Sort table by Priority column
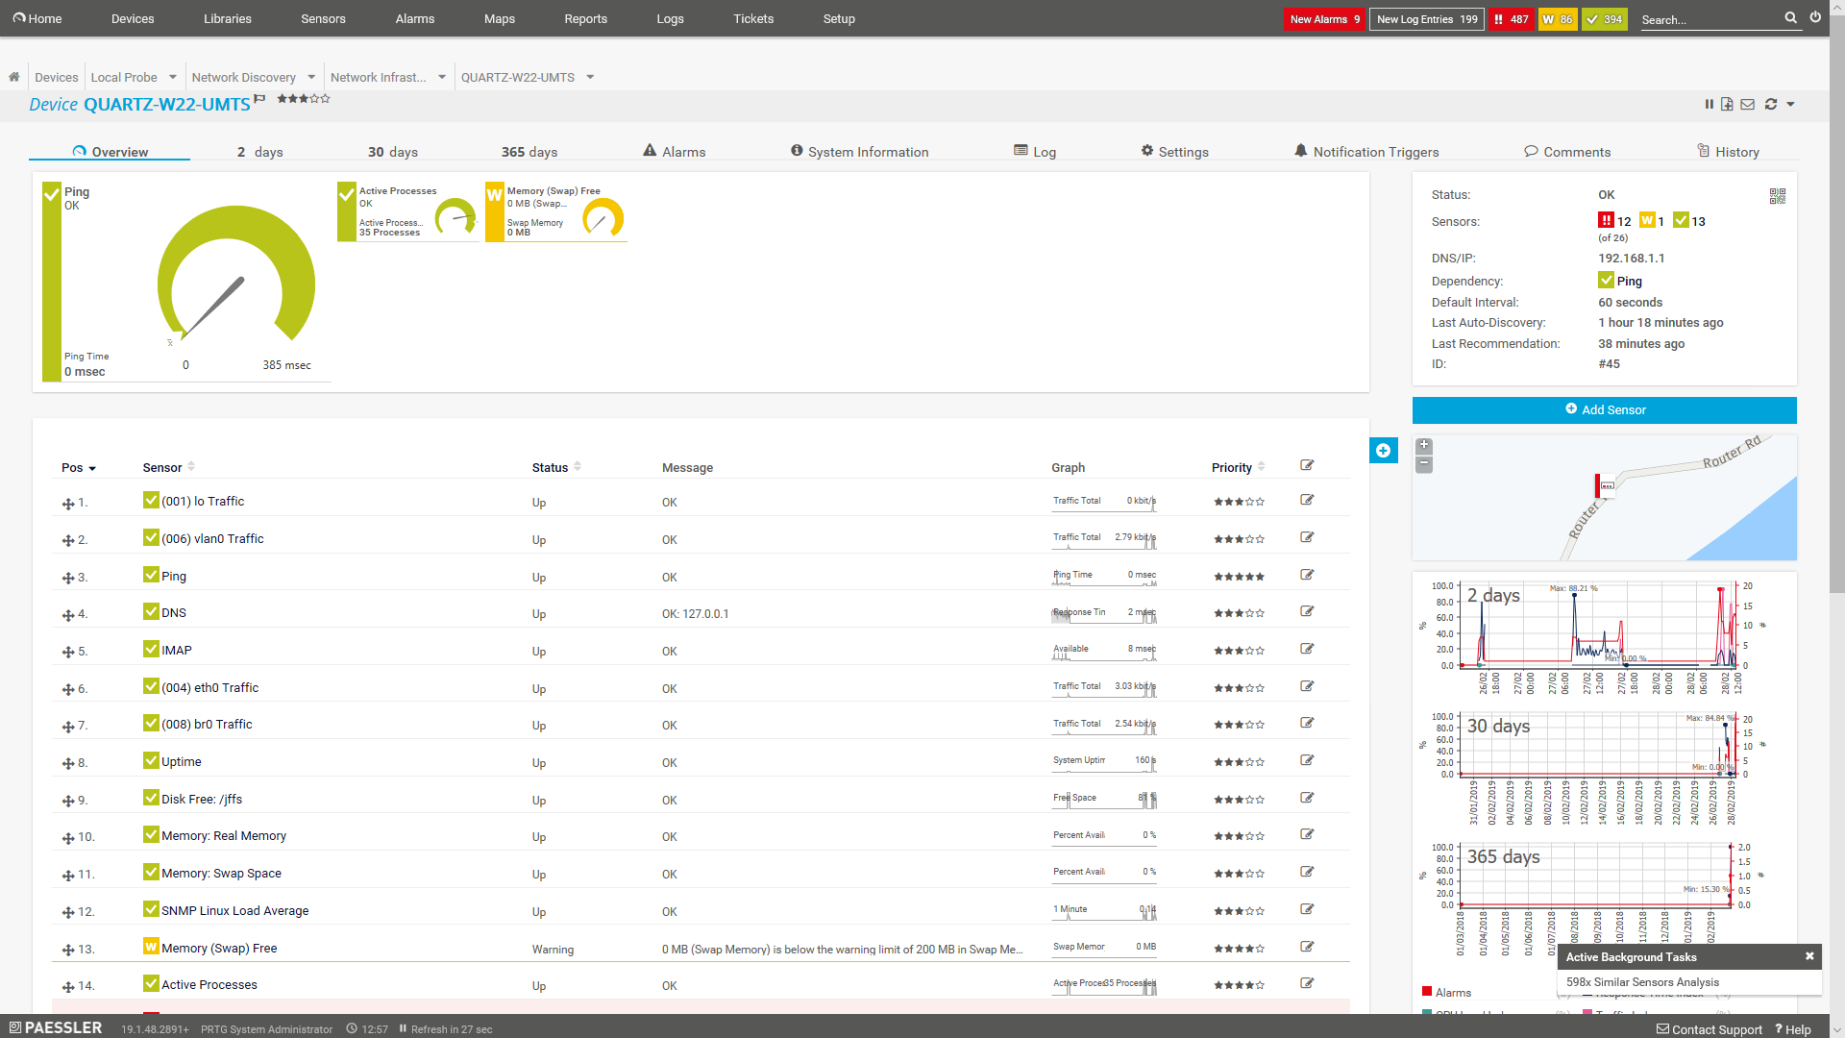 click(x=1238, y=467)
